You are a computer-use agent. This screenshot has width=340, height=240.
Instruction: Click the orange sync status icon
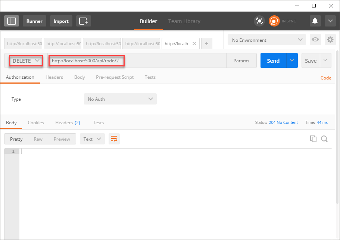pyautogui.click(x=274, y=21)
